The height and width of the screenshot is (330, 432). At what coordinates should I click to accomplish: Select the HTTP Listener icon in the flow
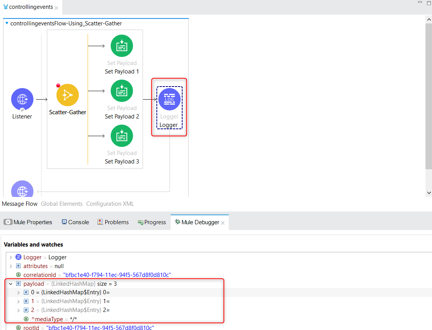[x=22, y=99]
